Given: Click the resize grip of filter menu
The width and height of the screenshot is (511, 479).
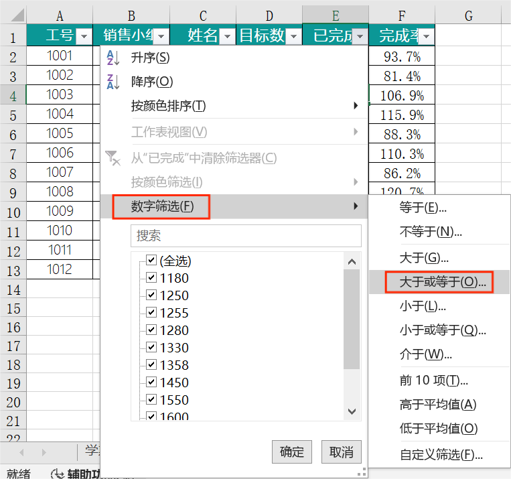Looking at the screenshot, I should pyautogui.click(x=363, y=471).
